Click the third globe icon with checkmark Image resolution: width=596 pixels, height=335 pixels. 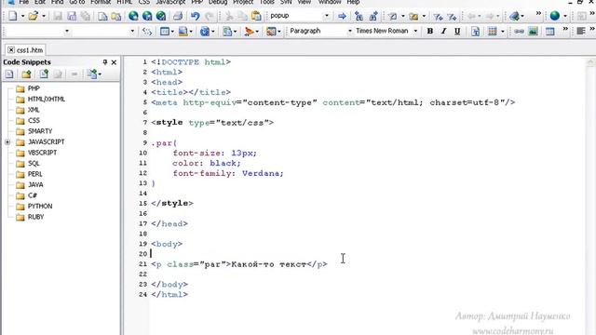[x=161, y=16]
